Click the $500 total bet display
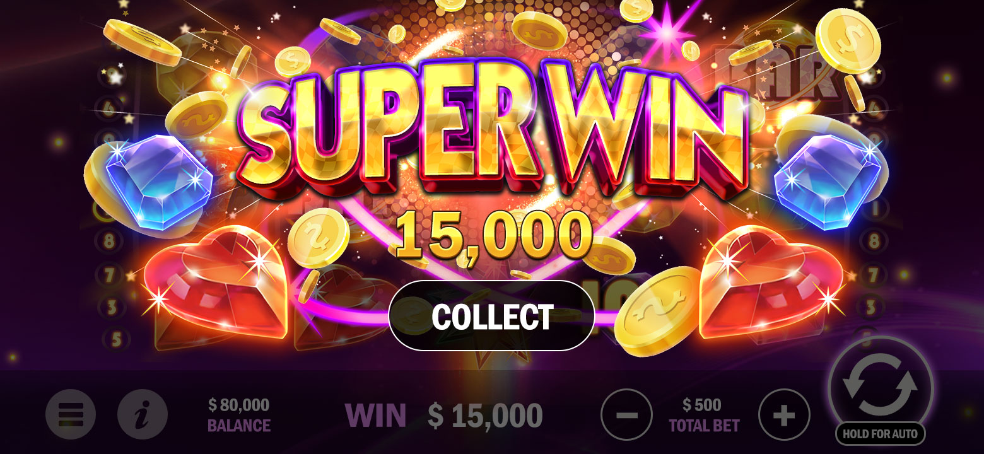This screenshot has width=984, height=454. [704, 415]
